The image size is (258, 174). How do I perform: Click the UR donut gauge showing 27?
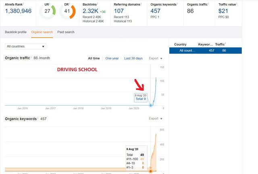[x=48, y=12]
